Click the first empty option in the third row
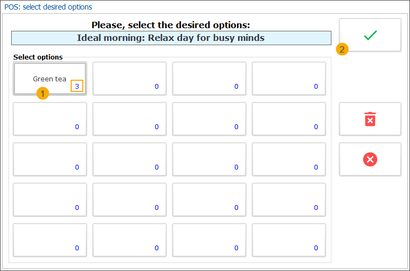This screenshot has height=271, width=410. (50, 159)
